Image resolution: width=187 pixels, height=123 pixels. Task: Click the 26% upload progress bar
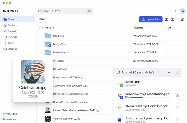(x=151, y=97)
